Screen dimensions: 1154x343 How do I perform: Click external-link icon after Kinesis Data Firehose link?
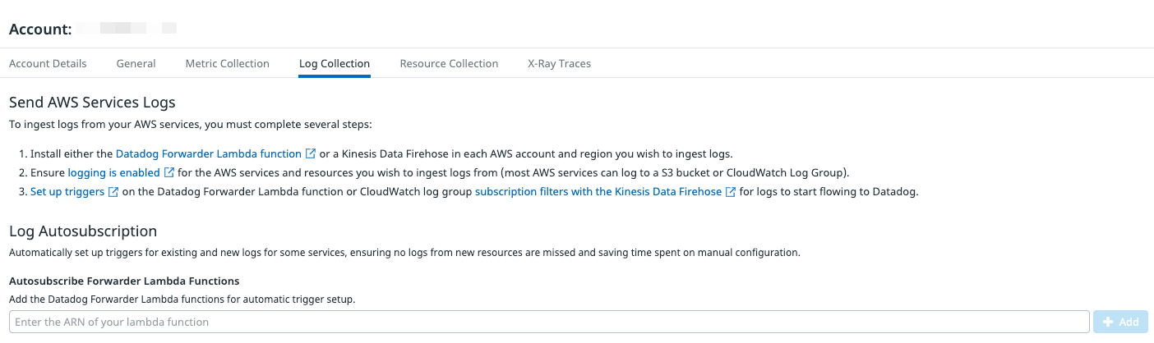click(x=731, y=192)
